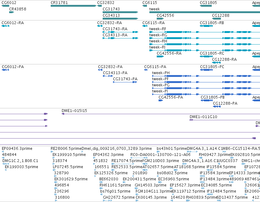This screenshot has width=260, height=202.
Task: Click EST GH22672.5prime
Action: (119, 197)
